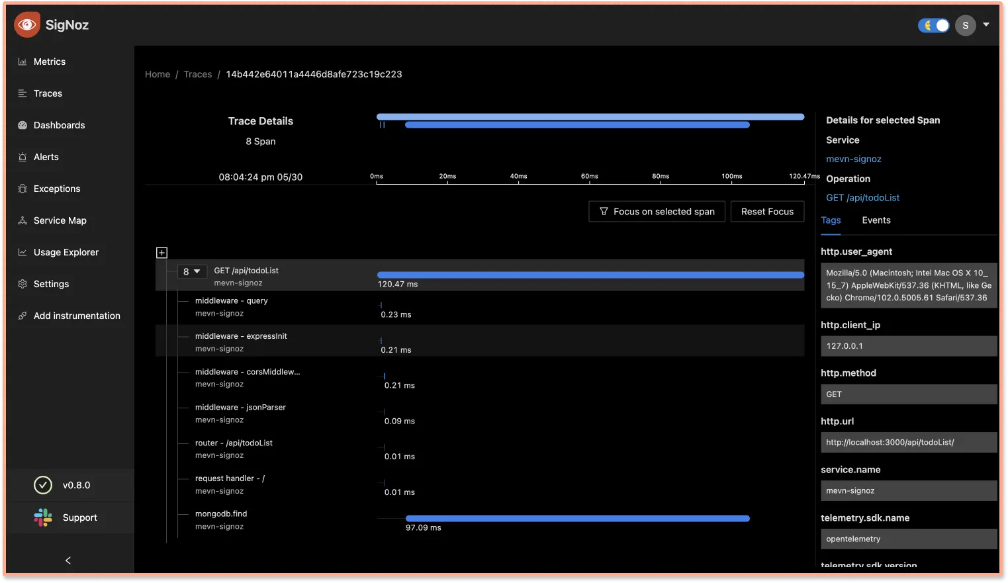This screenshot has width=1008, height=583.
Task: Click the service.name mevn-signoz value
Action: pos(909,491)
